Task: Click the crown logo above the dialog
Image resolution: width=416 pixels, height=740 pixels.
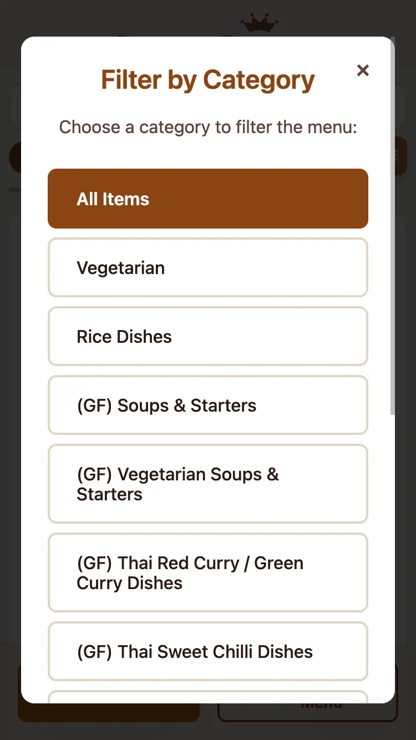Action: [x=260, y=24]
